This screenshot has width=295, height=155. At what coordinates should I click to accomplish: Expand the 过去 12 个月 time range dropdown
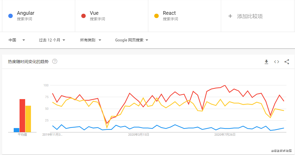coord(52,40)
